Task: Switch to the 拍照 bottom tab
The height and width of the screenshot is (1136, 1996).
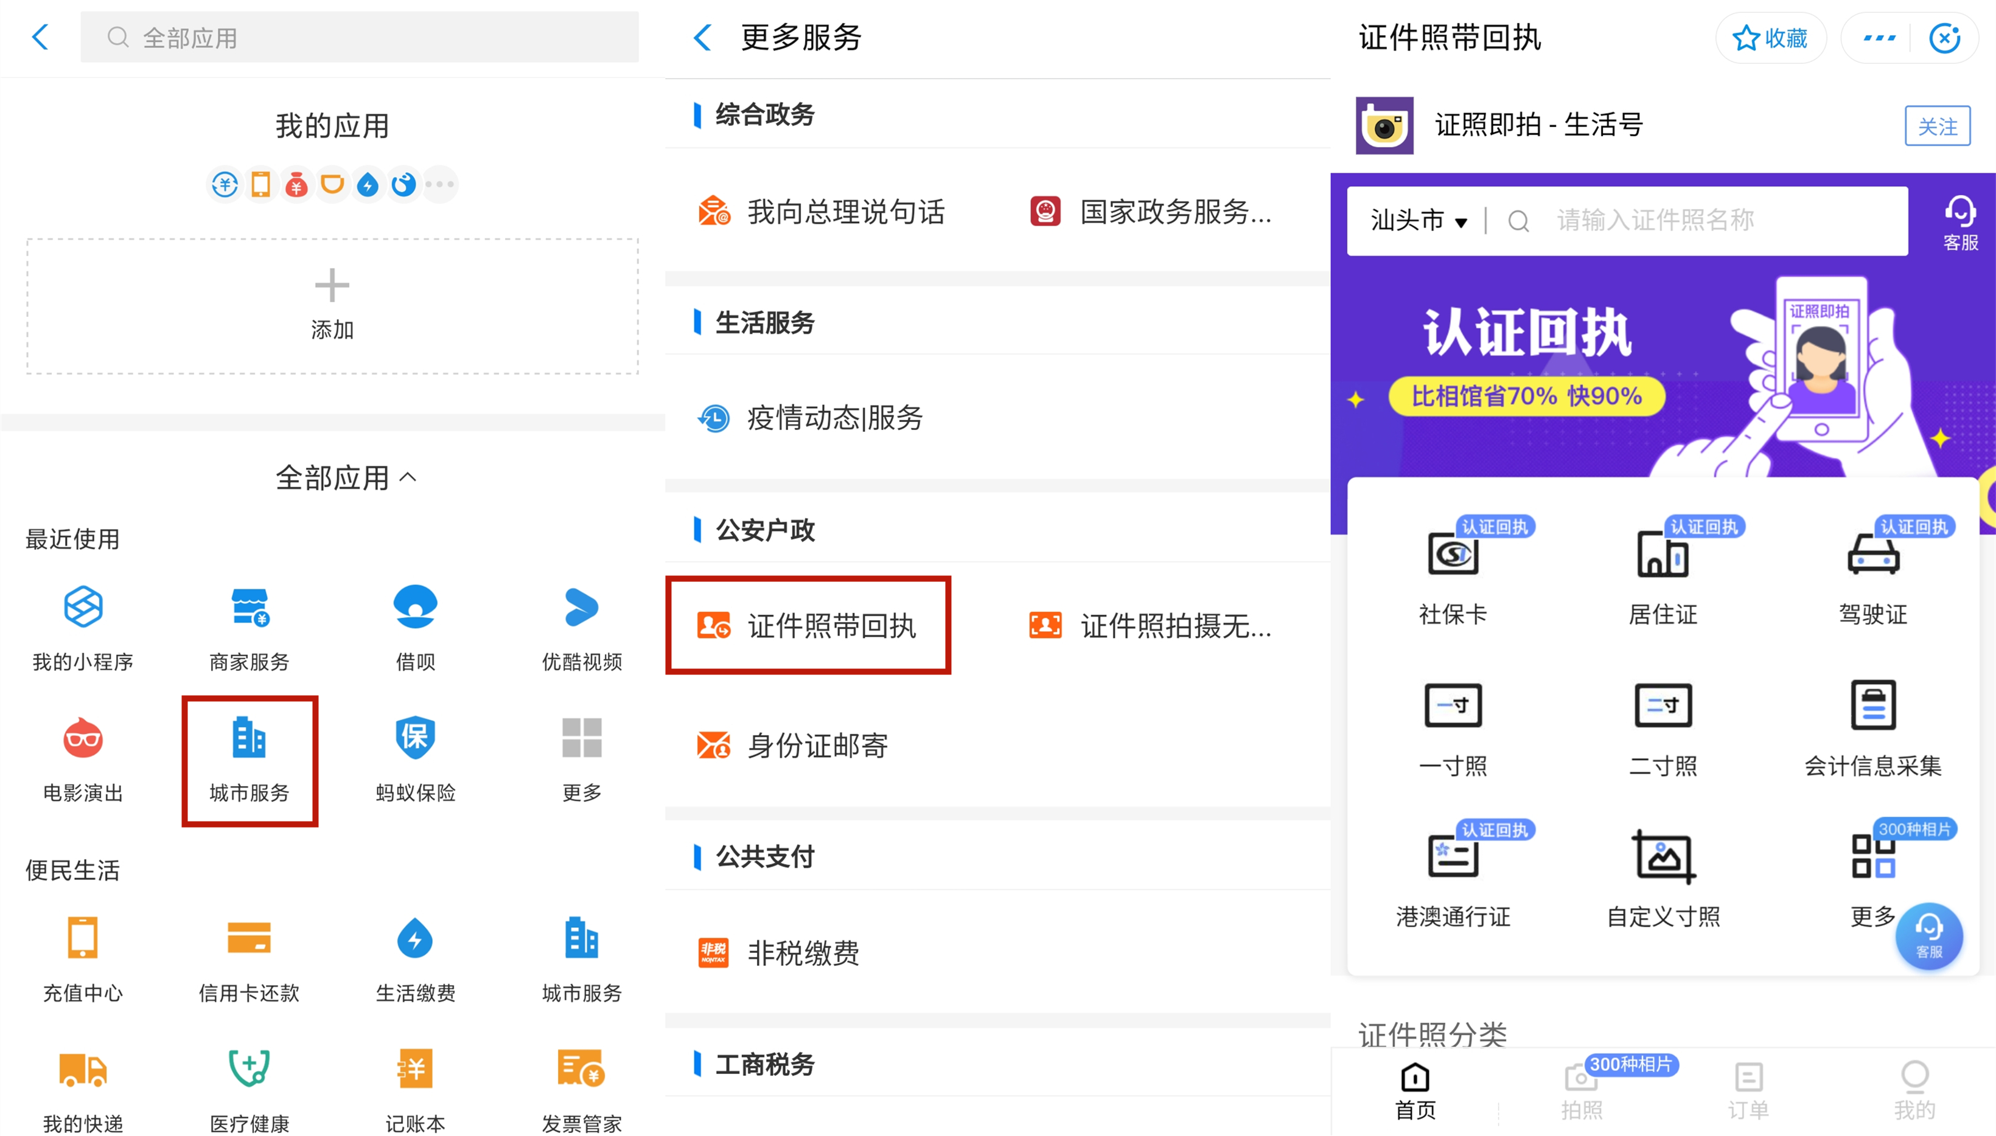Action: click(1582, 1090)
